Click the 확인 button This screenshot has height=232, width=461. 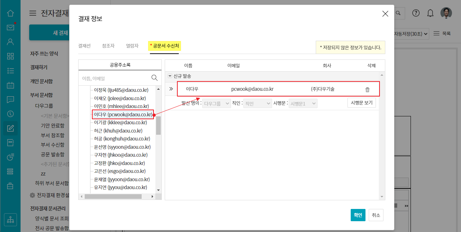[x=358, y=215]
